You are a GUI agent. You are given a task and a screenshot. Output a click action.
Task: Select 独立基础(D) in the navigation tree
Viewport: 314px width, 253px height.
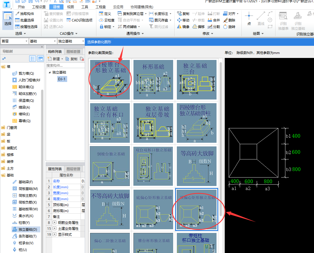[x=26, y=230]
